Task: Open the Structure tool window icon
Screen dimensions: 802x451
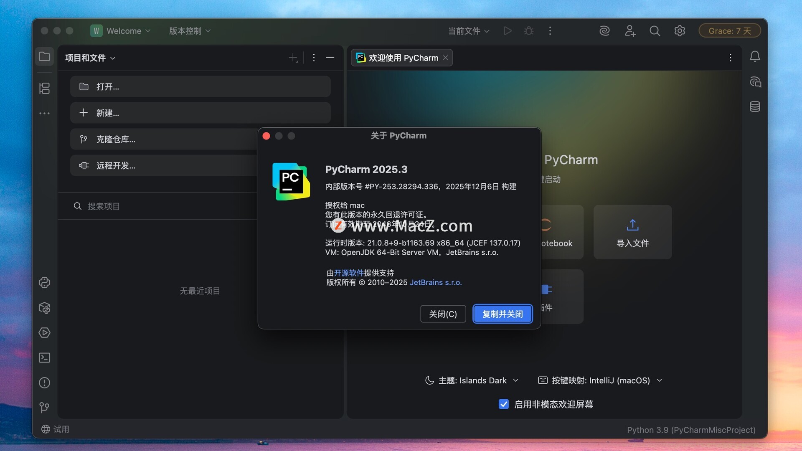Action: 44,88
